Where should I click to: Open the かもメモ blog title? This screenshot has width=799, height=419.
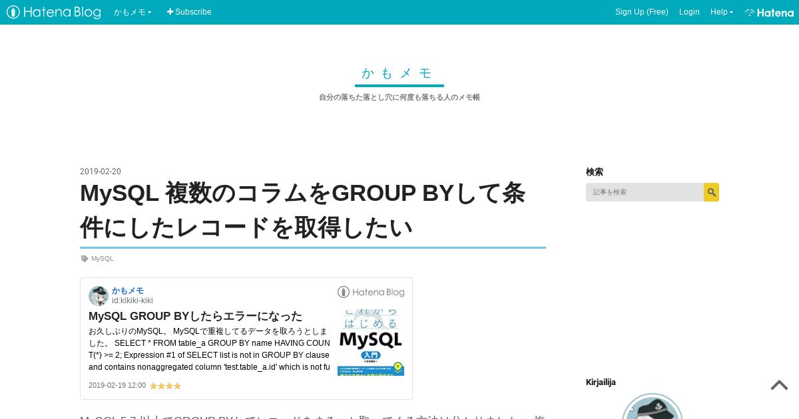(399, 73)
